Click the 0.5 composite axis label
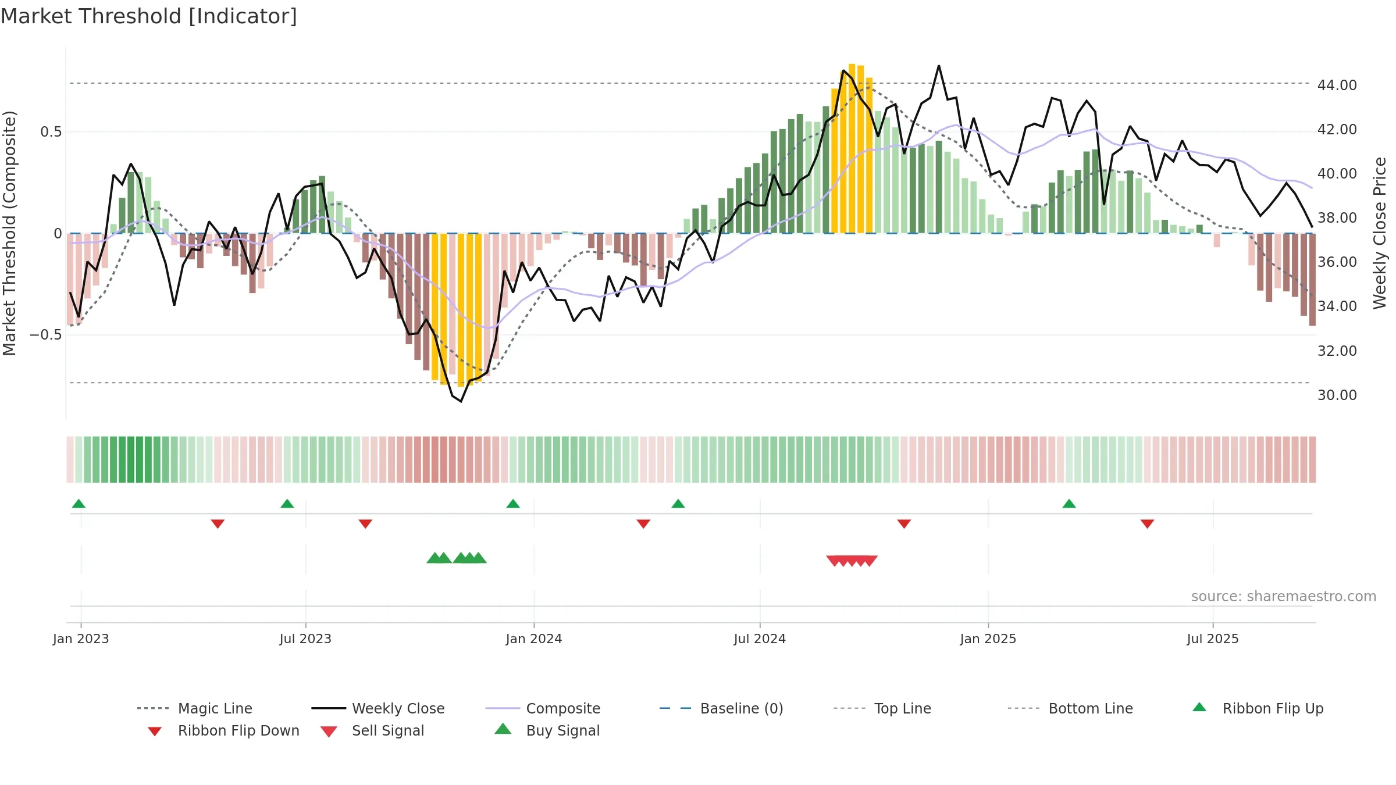Image resolution: width=1396 pixels, height=785 pixels. tap(51, 132)
